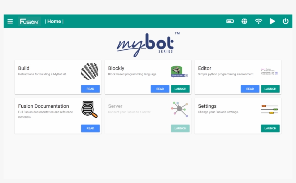Image resolution: width=296 pixels, height=183 pixels.
Task: Open the WiFi network icon
Action: pyautogui.click(x=258, y=21)
